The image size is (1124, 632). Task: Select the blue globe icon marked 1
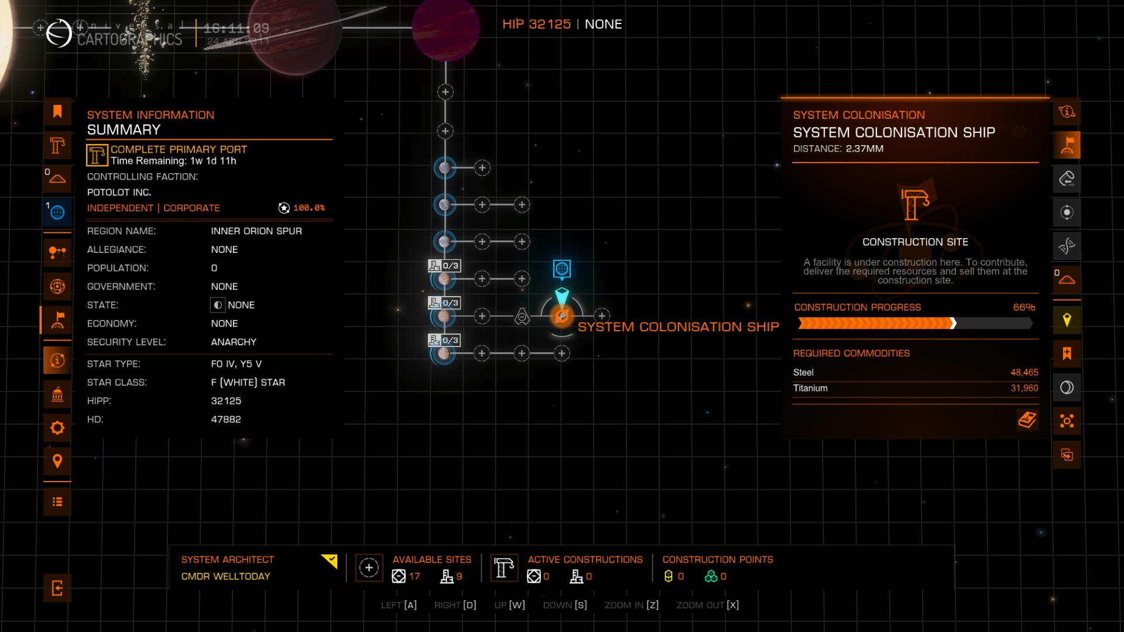click(x=57, y=212)
